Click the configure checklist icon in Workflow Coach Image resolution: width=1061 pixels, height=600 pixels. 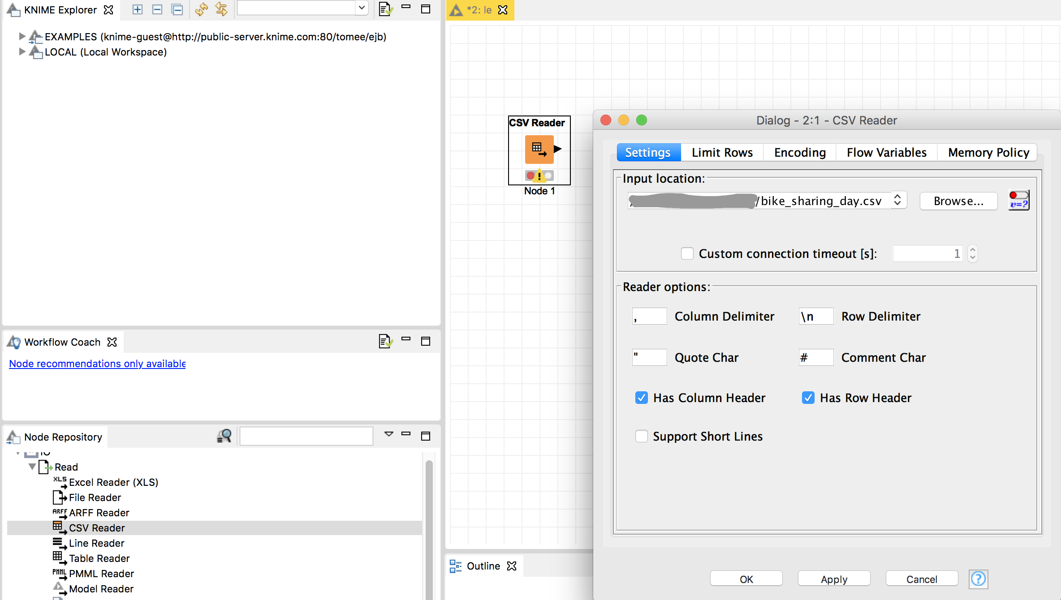(385, 341)
